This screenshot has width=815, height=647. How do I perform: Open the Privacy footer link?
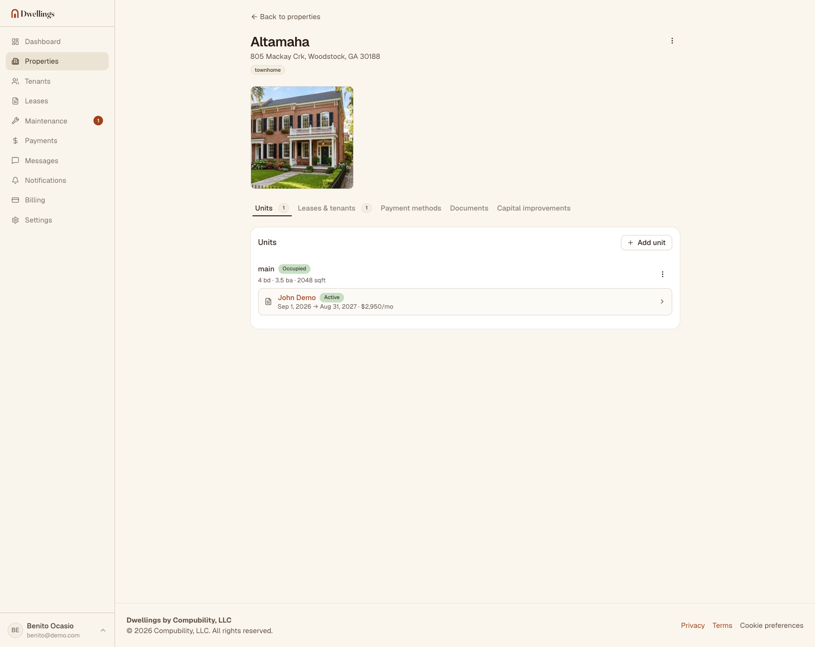point(693,625)
